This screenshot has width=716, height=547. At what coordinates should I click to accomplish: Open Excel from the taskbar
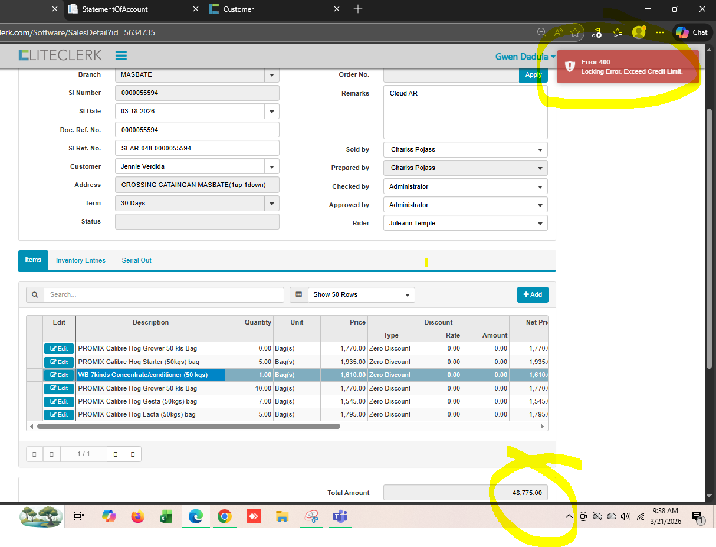pos(166,517)
